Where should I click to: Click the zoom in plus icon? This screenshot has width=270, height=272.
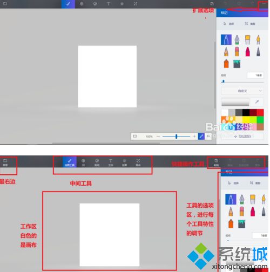[x=194, y=137]
